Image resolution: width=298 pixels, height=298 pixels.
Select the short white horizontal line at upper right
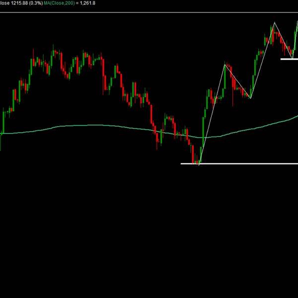[x=289, y=59]
